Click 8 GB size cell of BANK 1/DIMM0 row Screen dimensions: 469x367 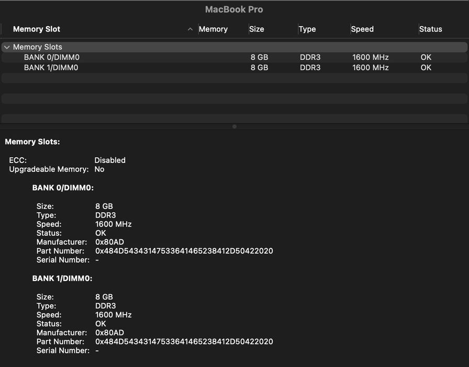click(259, 68)
